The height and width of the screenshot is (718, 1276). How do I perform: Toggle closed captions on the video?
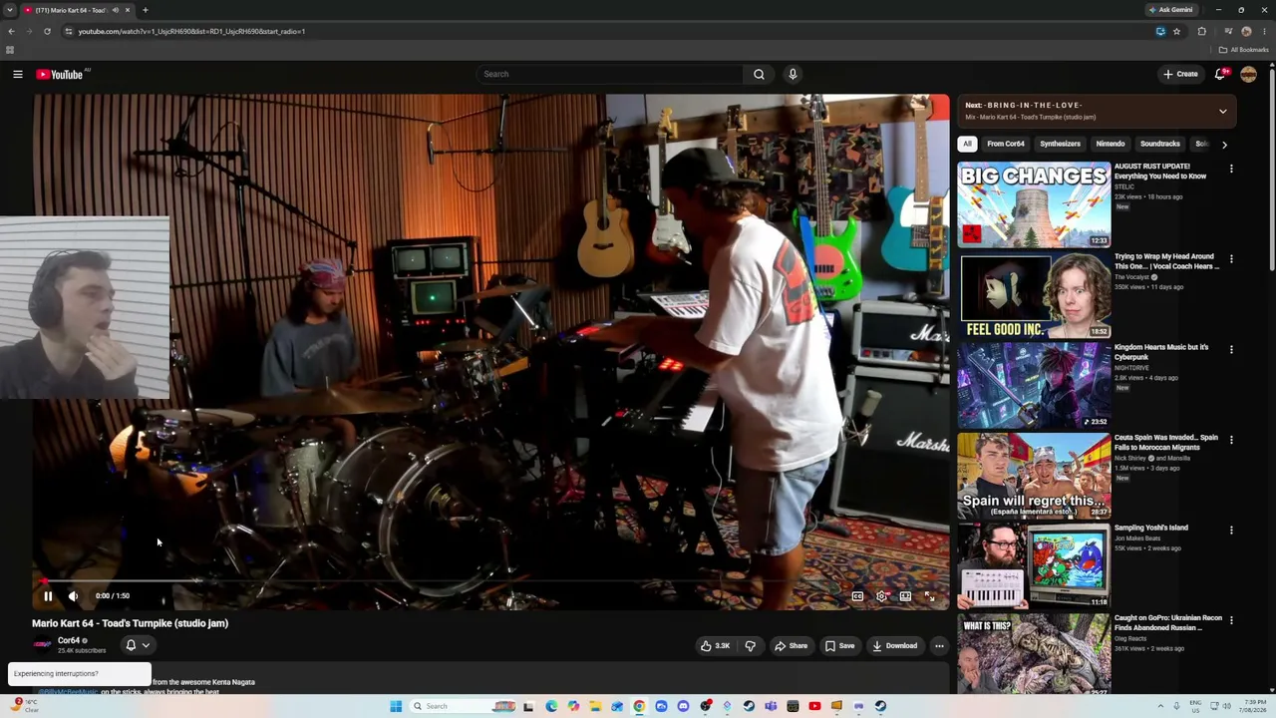857,596
